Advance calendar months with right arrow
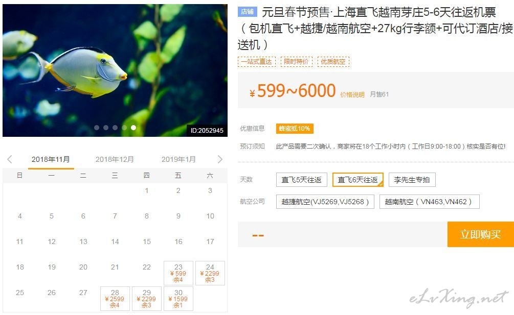 220,159
